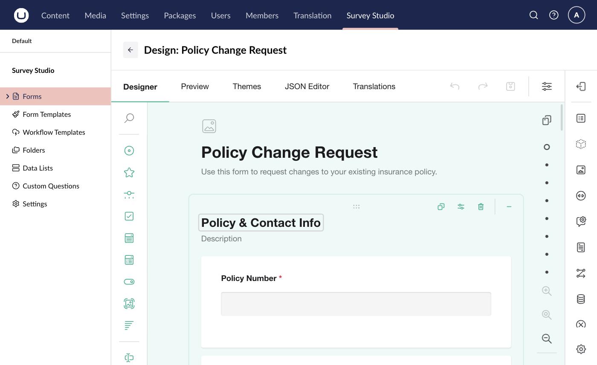597x365 pixels.
Task: Open Custom Questions in the sidebar
Action: point(55,186)
